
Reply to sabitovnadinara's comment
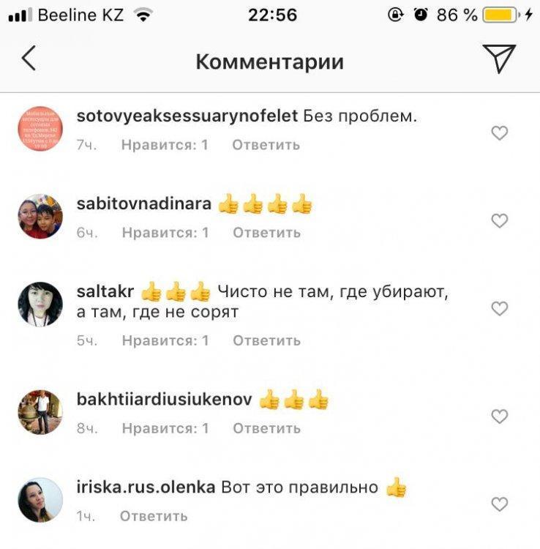[266, 233]
